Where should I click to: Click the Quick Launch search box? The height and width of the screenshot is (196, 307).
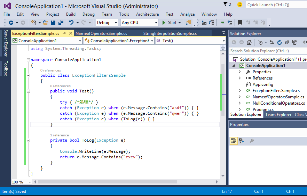coord(276,5)
